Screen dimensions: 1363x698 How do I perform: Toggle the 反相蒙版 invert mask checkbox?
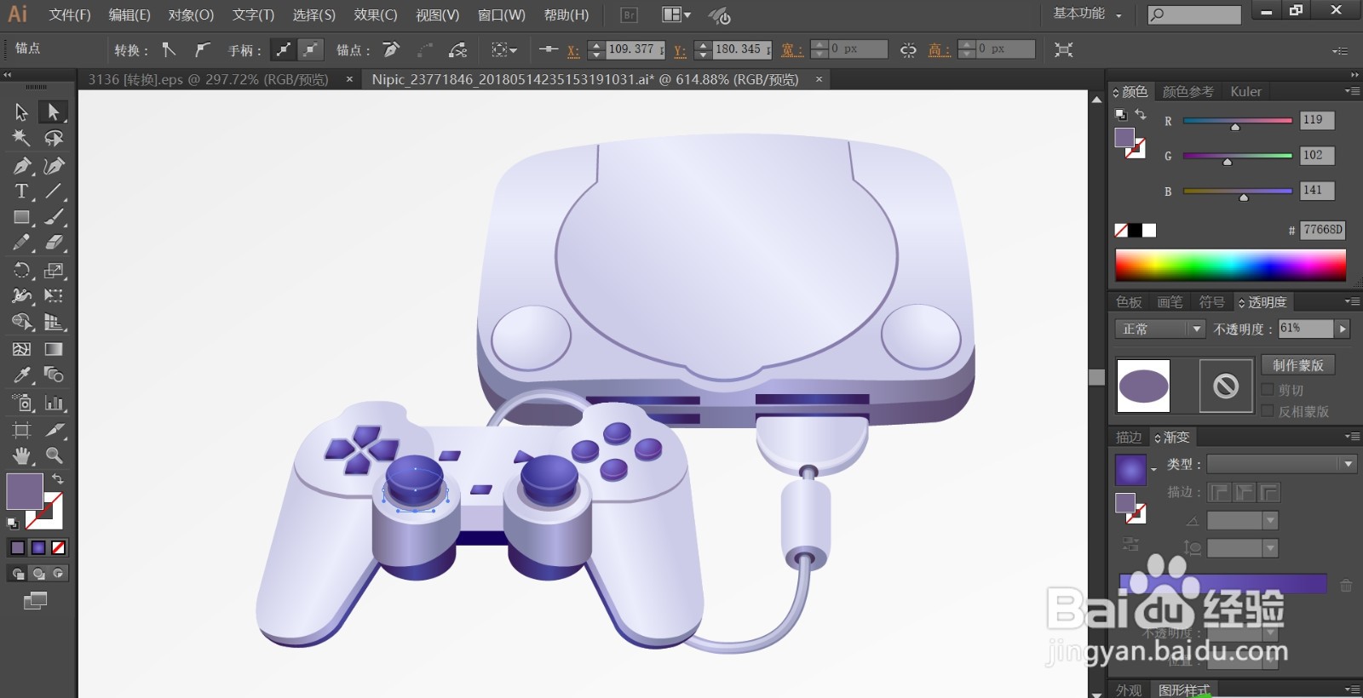tap(1267, 411)
